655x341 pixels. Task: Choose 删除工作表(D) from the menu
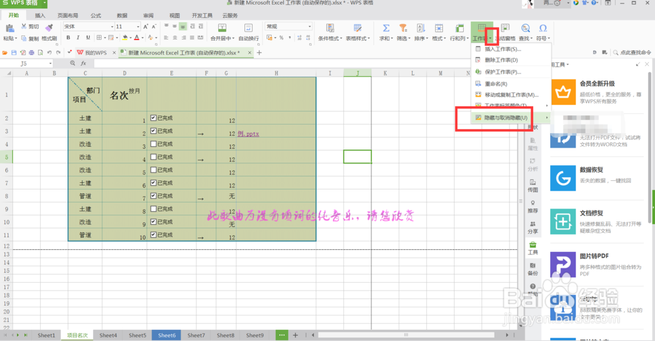(501, 60)
